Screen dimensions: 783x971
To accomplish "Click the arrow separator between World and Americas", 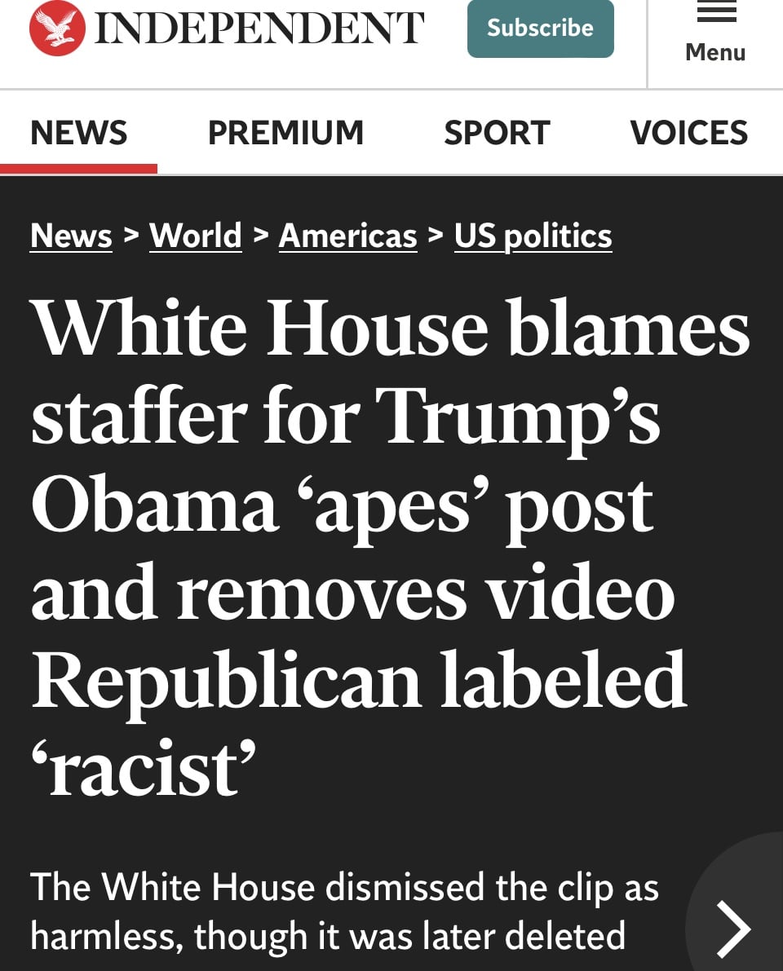I will (261, 235).
